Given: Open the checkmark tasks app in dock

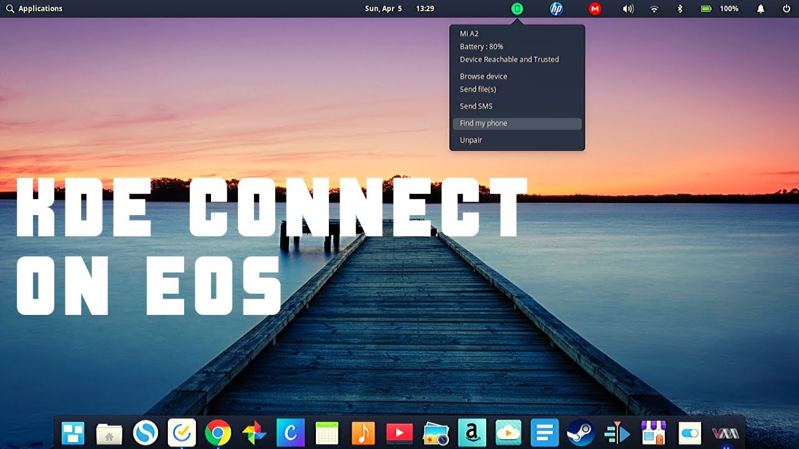Looking at the screenshot, I should click(x=182, y=432).
